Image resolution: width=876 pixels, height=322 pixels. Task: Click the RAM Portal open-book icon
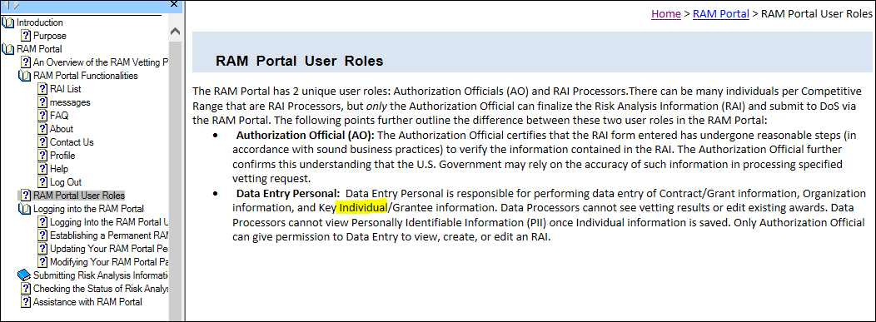[x=7, y=49]
